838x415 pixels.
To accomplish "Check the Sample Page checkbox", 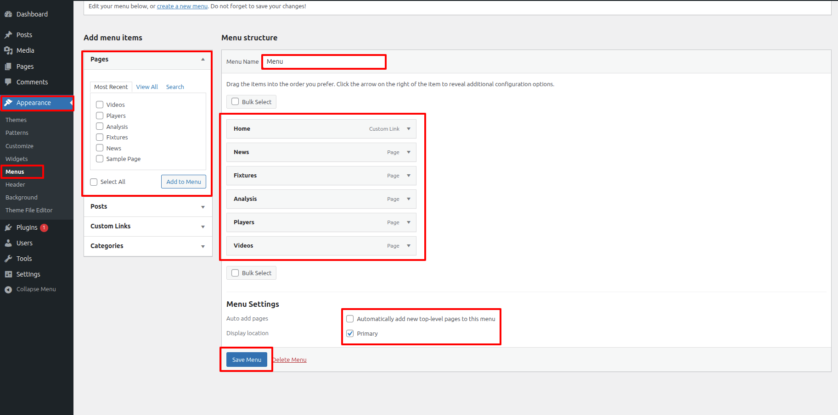I will (100, 159).
